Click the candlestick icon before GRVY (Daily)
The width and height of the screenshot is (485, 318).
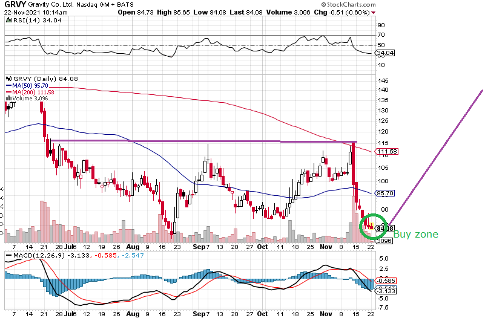[x=9, y=79]
